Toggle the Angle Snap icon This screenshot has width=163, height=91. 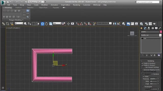pos(81,24)
